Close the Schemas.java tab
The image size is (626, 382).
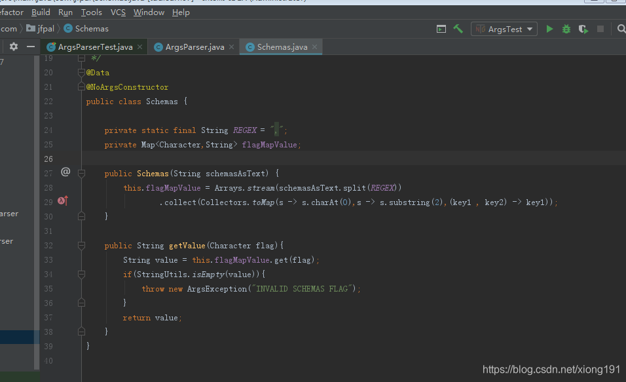[x=314, y=47]
